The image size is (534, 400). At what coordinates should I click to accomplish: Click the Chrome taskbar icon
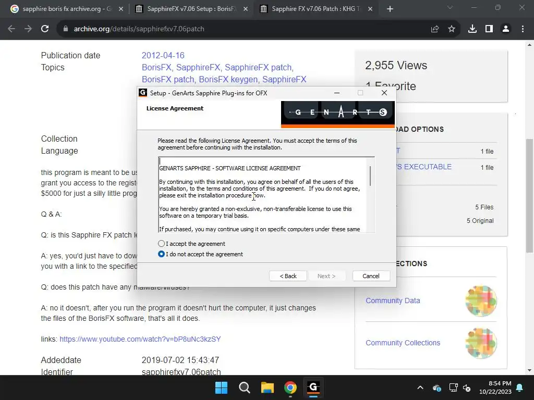290,387
